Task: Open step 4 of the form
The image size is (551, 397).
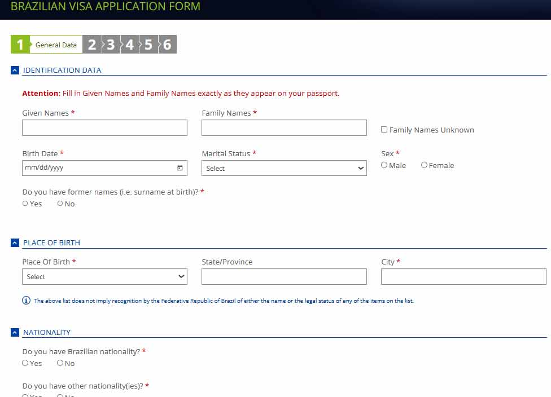Action: point(130,45)
